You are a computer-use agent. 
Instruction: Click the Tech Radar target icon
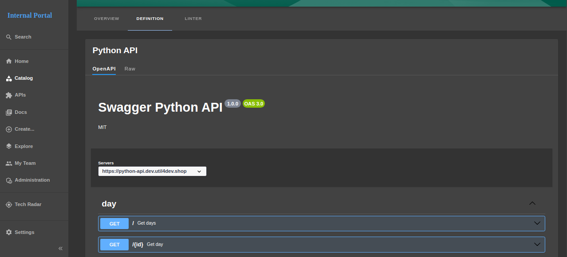[x=8, y=205]
